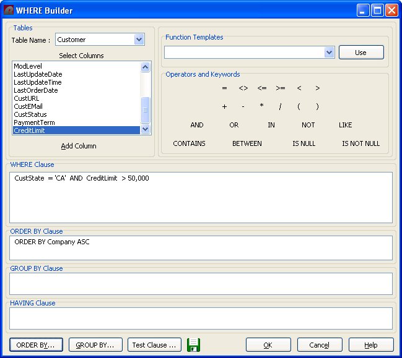Insert the IS NOT NULL keyword
The image size is (402, 358).
click(360, 143)
